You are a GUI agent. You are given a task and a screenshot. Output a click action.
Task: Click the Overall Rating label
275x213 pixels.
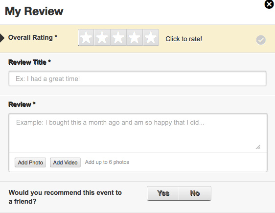pos(33,37)
